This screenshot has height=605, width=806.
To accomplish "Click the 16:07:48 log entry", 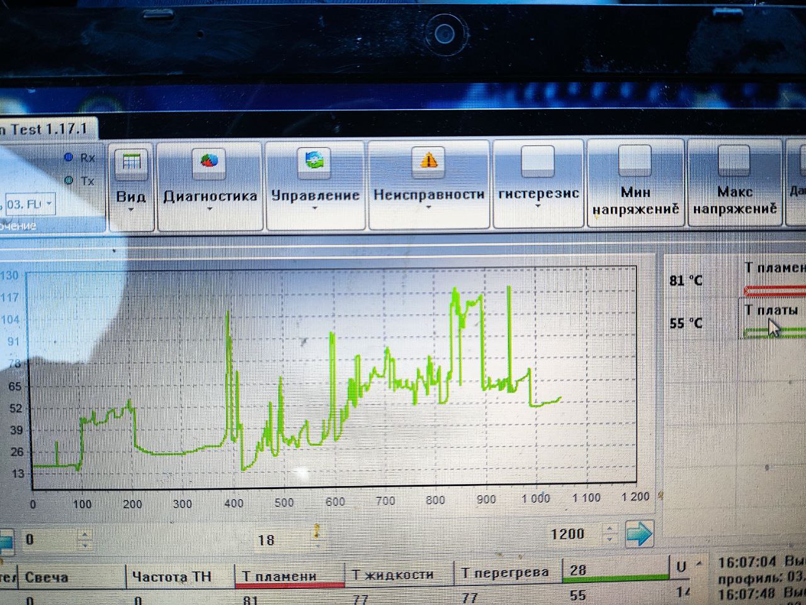I will [x=762, y=593].
